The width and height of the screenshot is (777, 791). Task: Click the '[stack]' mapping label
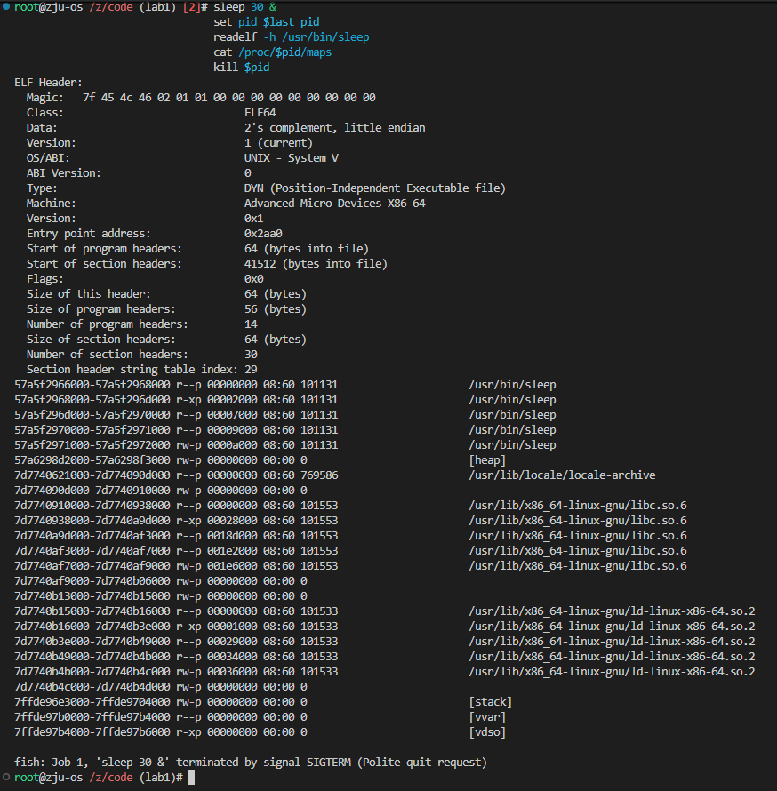pos(491,702)
